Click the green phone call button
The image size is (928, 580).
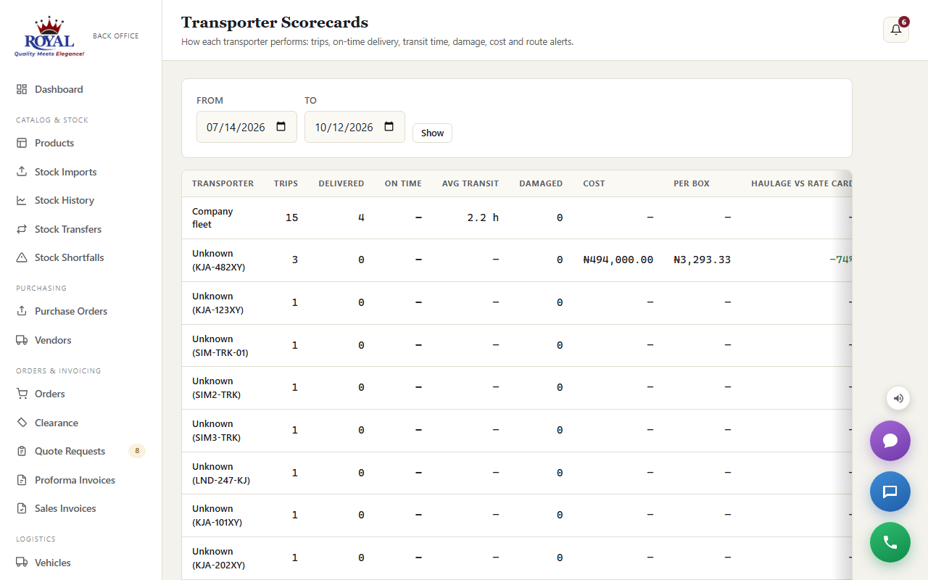tap(890, 542)
